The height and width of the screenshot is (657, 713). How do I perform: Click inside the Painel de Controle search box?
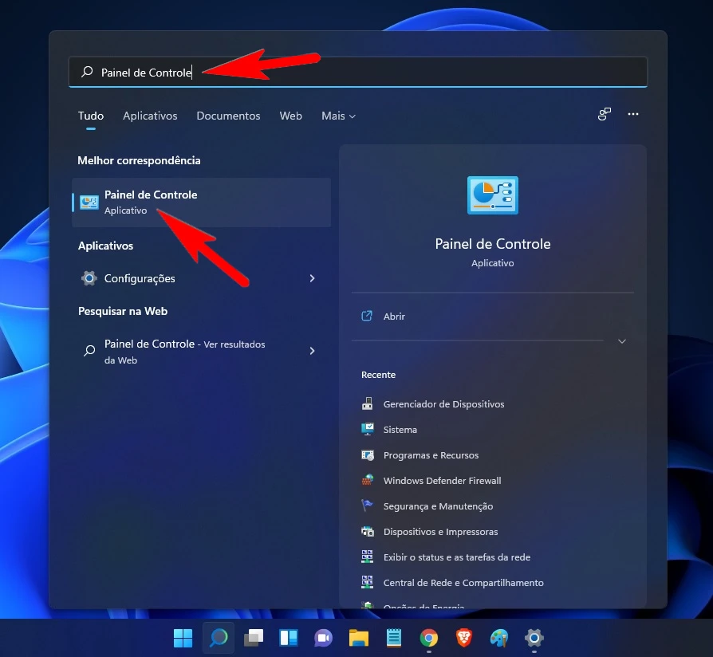pyautogui.click(x=358, y=72)
